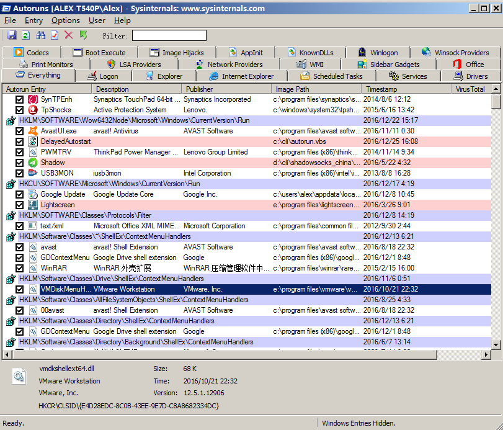Click the 00avast entry file icon
503x430 pixels.
point(32,311)
